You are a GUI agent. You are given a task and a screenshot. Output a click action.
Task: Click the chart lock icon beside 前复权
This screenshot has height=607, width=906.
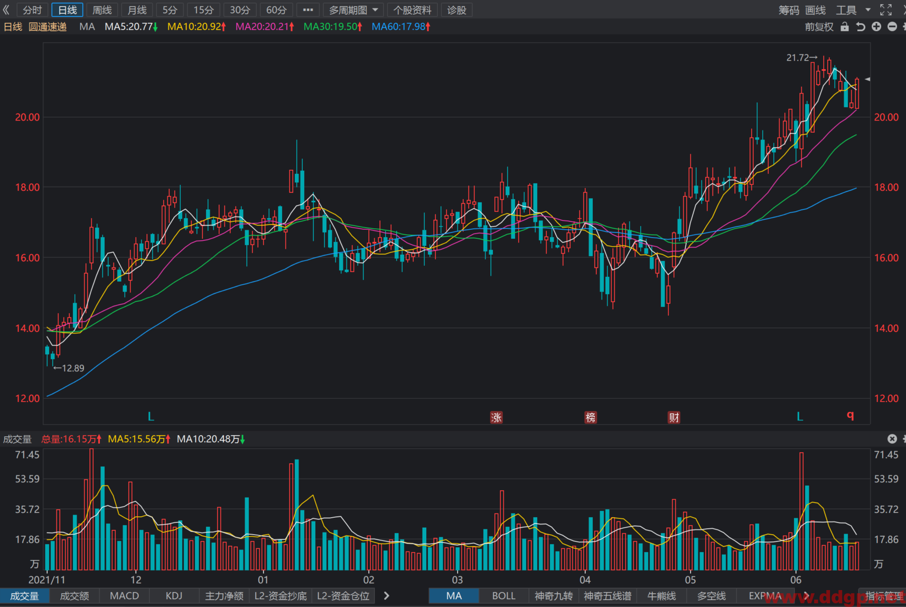click(x=845, y=26)
